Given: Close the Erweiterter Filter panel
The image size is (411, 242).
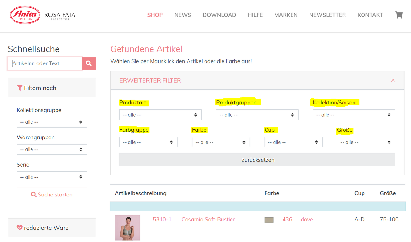Looking at the screenshot, I should 393,80.
